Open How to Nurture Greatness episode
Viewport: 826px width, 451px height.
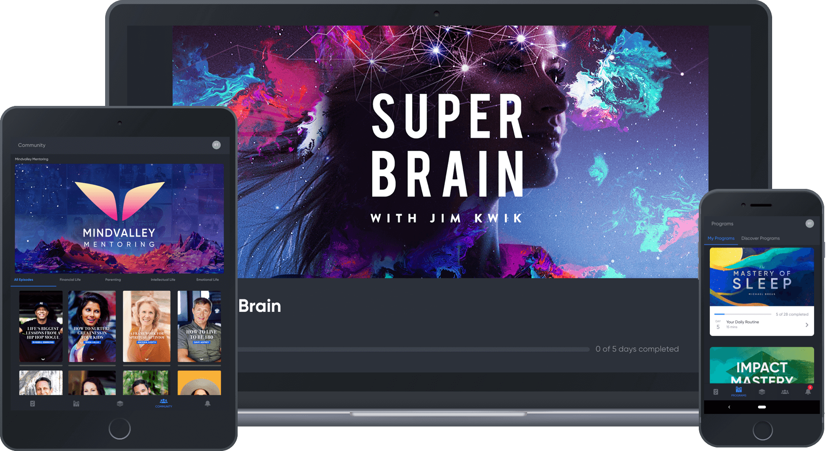tap(92, 326)
